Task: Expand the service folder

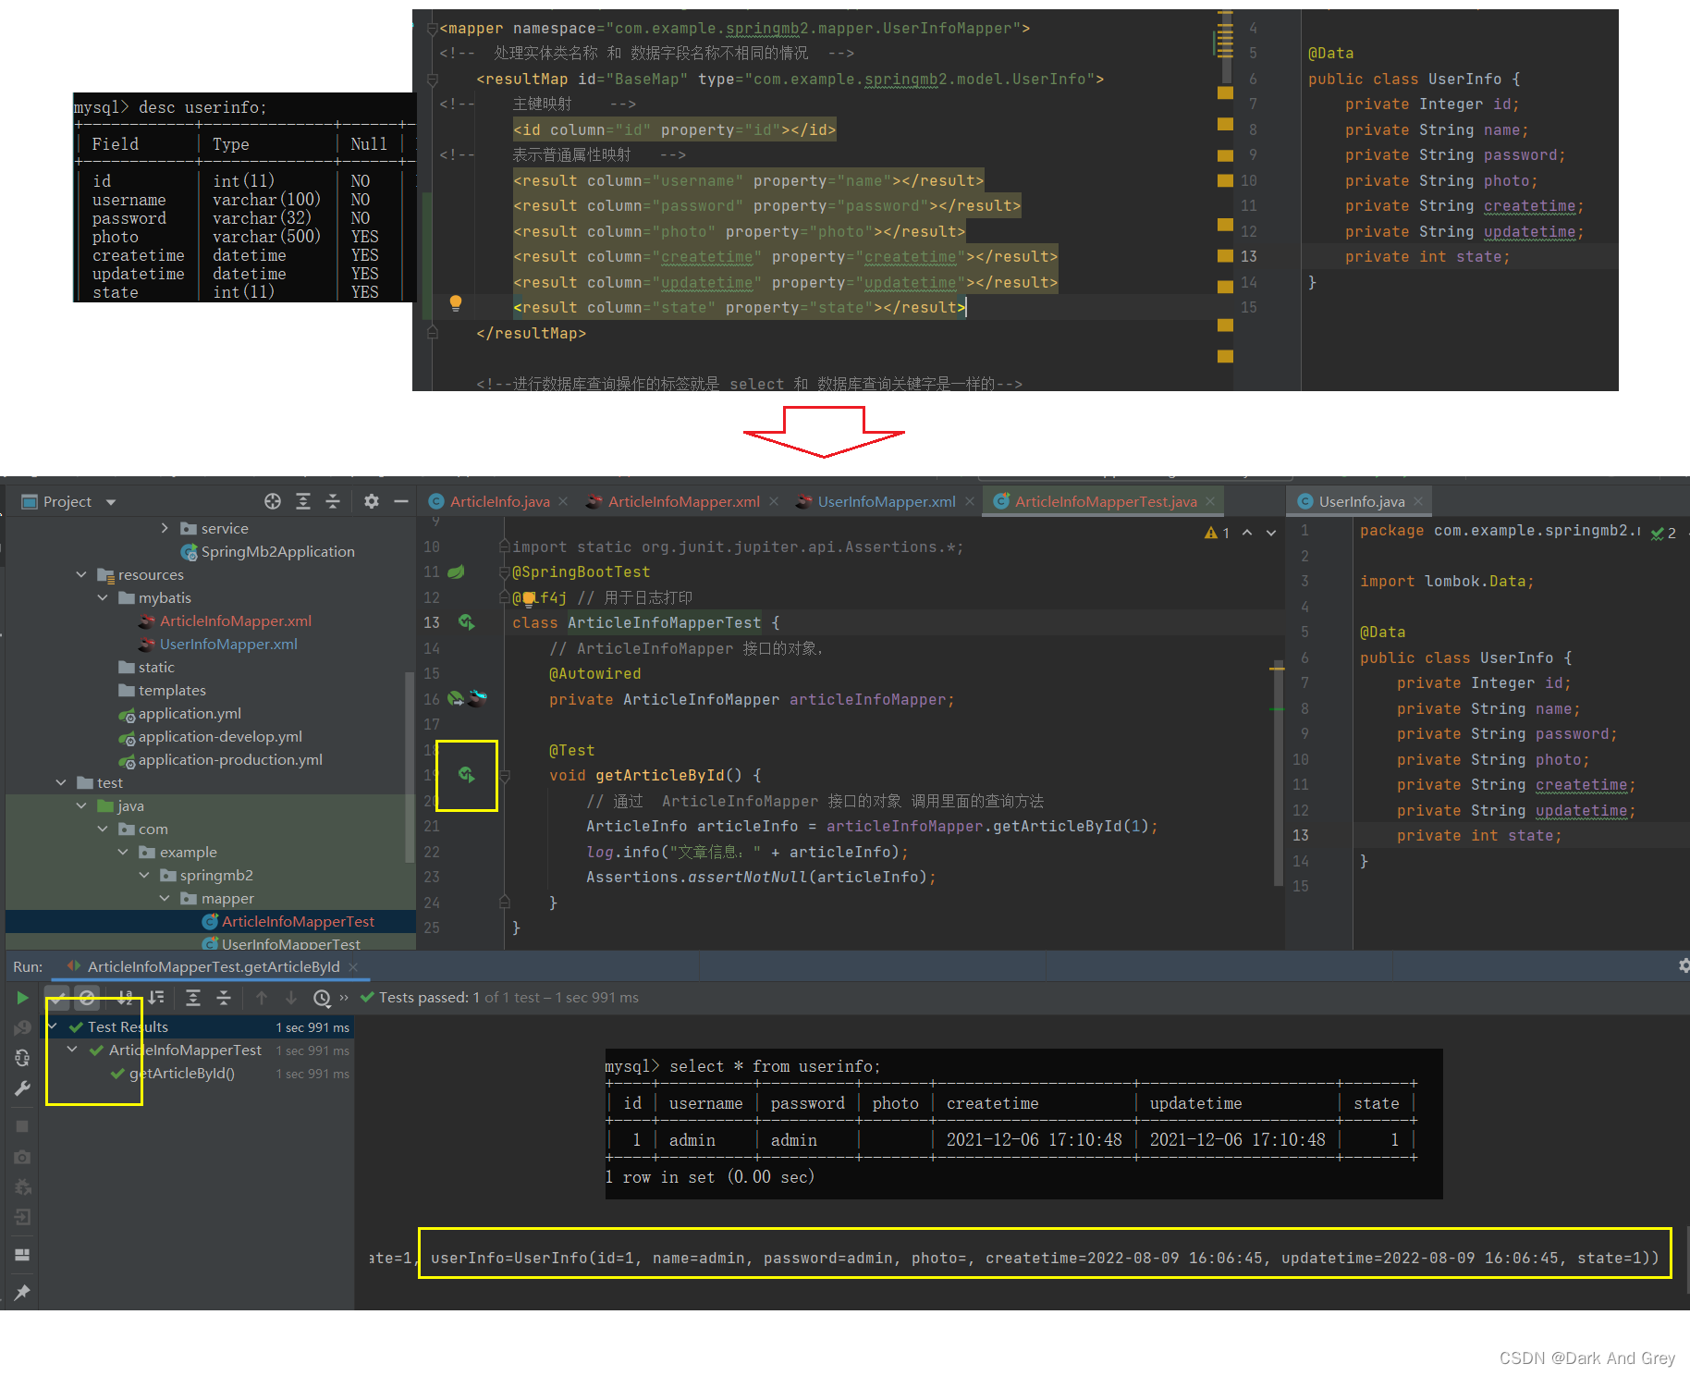Action: point(165,528)
